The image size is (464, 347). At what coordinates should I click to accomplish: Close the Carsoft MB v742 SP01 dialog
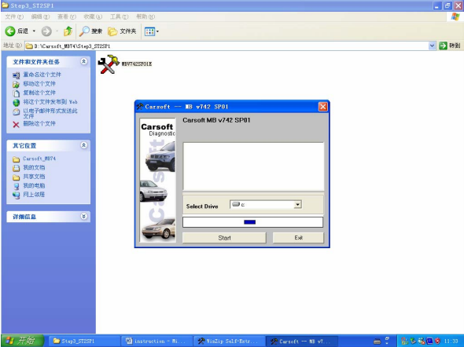click(x=323, y=107)
